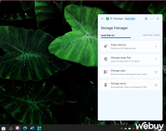Launch Microsoft Edge from the taskbar
The width and height of the screenshot is (166, 131).
coord(25,128)
